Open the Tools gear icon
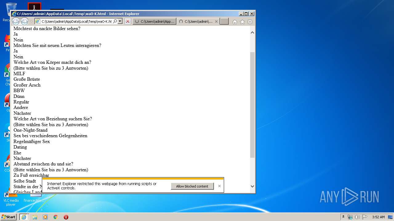The image size is (394, 221). [250, 22]
